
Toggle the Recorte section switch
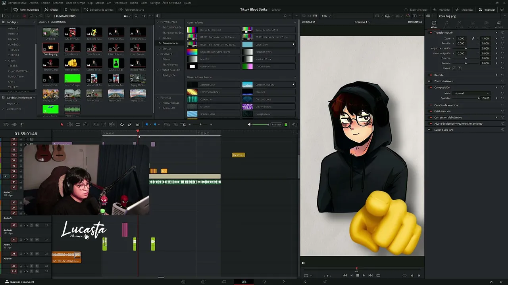(x=431, y=75)
